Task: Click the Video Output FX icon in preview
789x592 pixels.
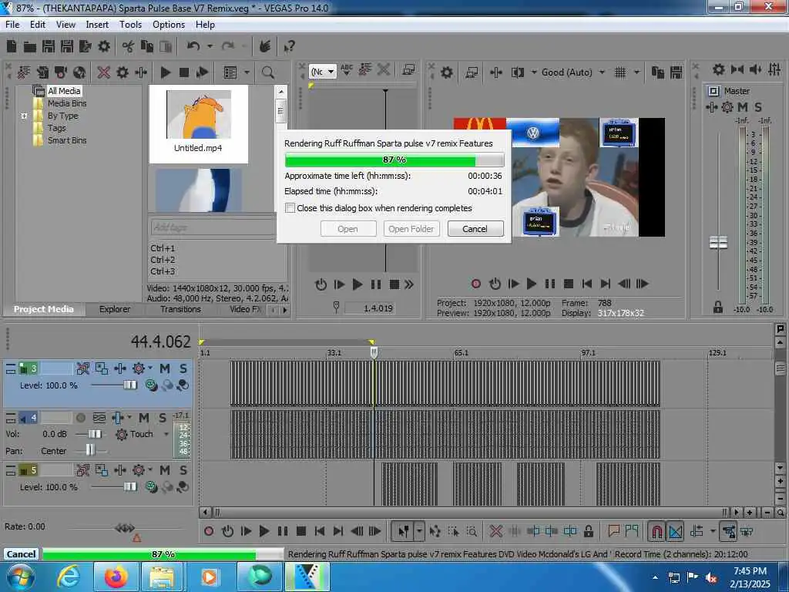Action: tap(496, 72)
